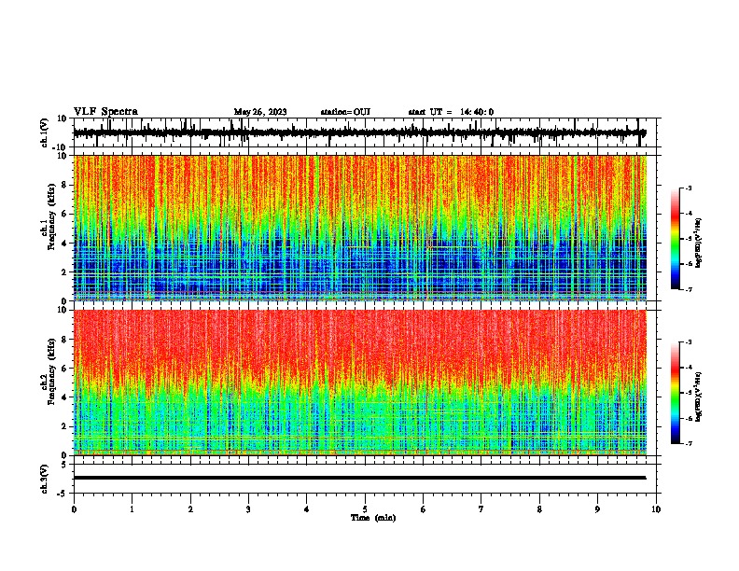
Task: Click inside the ch.1 spectrogram panel
Action: pos(359,228)
